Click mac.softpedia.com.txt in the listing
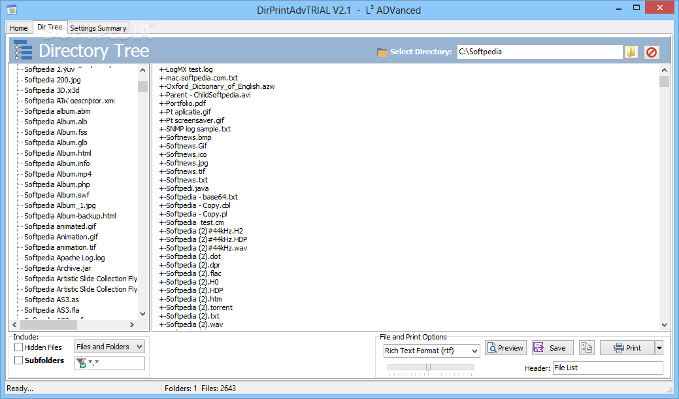The image size is (679, 399). (x=198, y=78)
